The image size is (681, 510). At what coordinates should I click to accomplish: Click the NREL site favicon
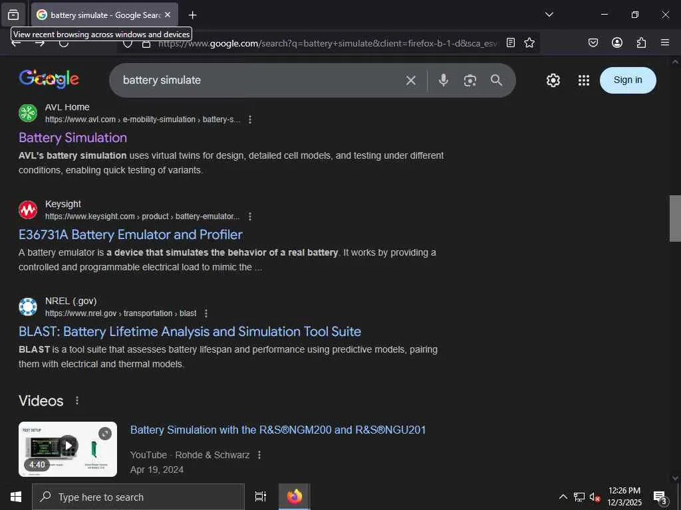click(x=28, y=307)
